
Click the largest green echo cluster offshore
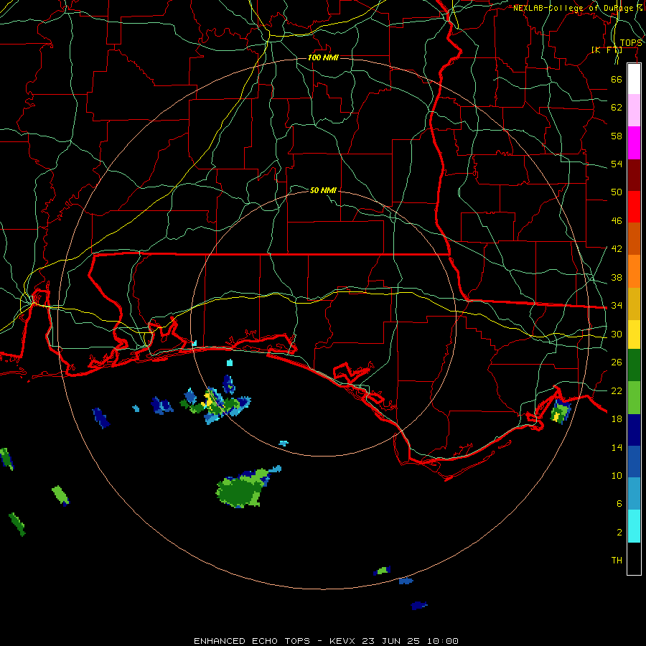pyautogui.click(x=243, y=490)
